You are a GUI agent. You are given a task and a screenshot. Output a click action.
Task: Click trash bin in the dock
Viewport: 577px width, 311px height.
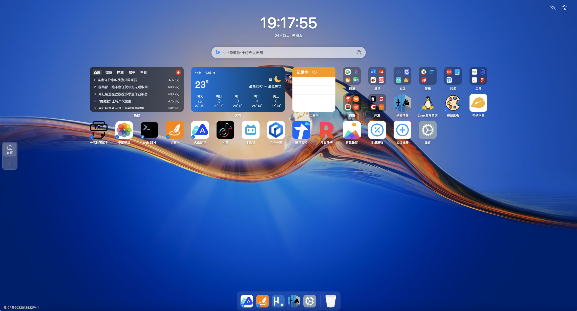330,301
